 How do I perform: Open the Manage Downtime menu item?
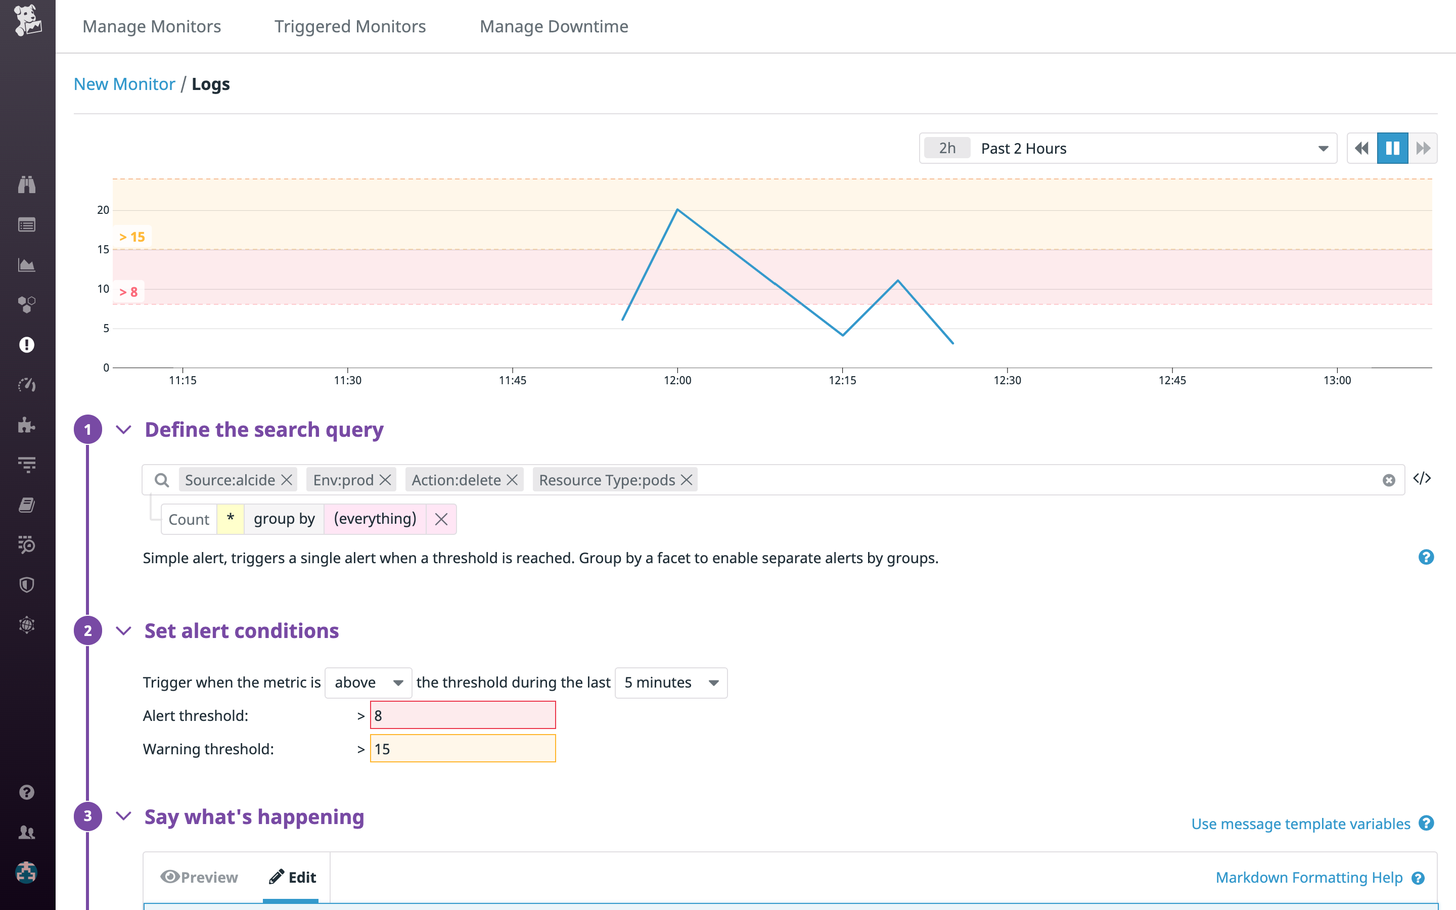(x=554, y=26)
